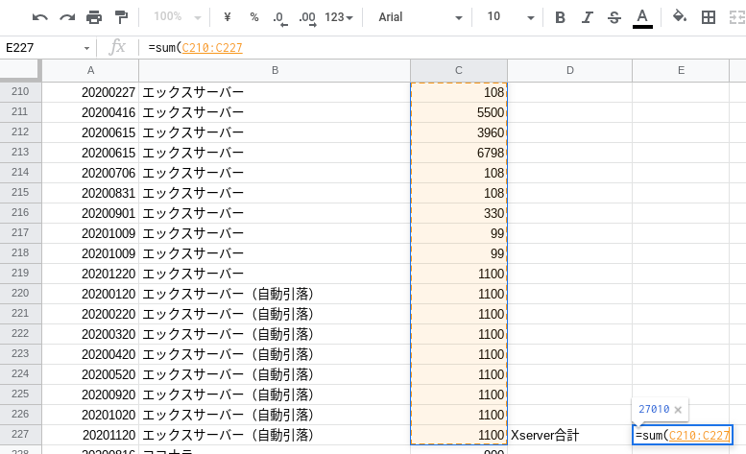Click cell with value 6798
Viewport: 746px width, 454px height.
point(459,153)
